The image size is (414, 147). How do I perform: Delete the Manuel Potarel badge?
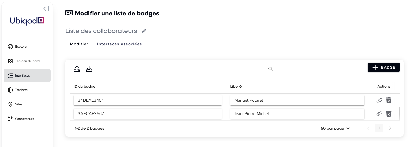pos(388,100)
